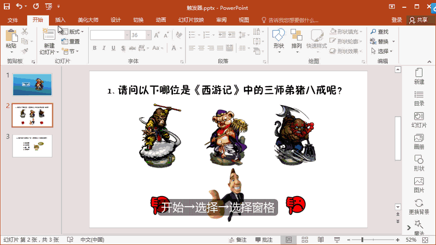
Task: Click the Save icon in quick access toolbar
Action: click(7, 6)
